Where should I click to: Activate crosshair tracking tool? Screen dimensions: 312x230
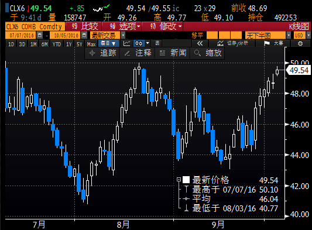(92, 53)
